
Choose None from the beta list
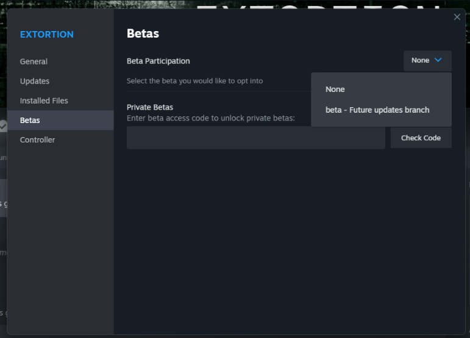coord(381,89)
